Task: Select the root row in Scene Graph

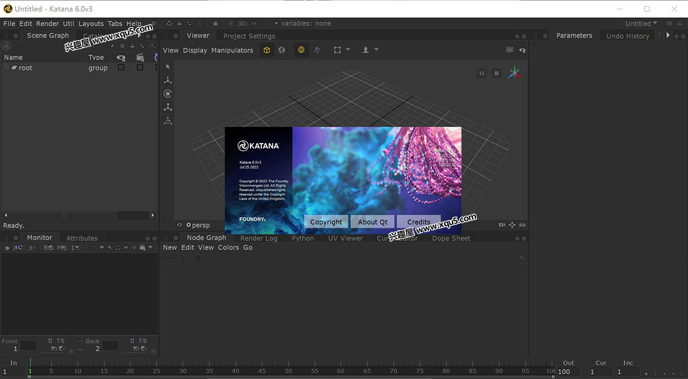Action: (x=79, y=68)
